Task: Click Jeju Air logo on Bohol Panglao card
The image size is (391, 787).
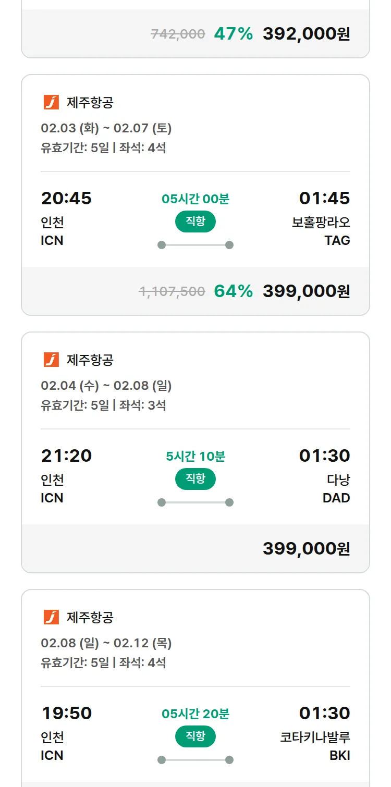Action: (51, 102)
